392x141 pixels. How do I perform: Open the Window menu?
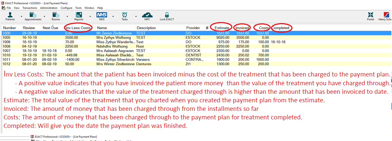tap(89, 8)
